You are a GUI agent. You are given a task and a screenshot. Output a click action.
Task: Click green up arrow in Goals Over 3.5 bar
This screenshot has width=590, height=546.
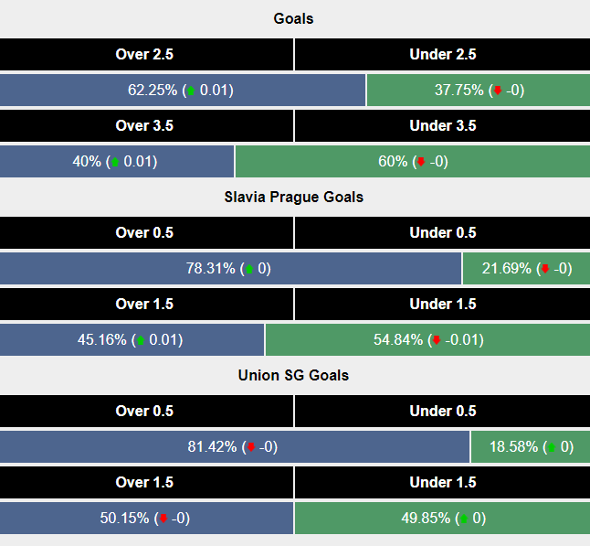[x=115, y=162]
